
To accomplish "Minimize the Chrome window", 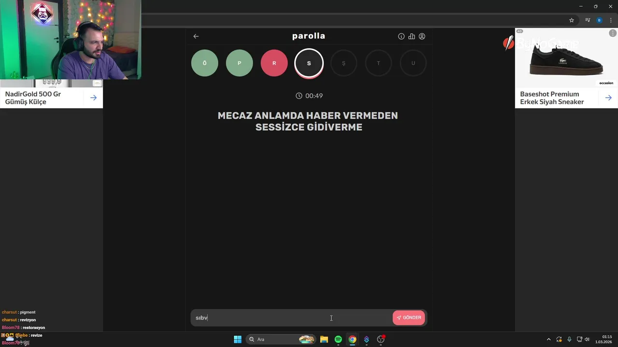I will click(x=581, y=6).
